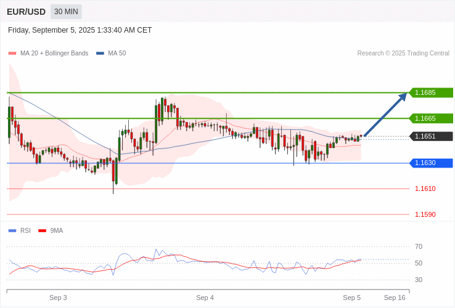Click the RSI blue legend swatch
Screen dimensions: 455x308
click(12, 231)
